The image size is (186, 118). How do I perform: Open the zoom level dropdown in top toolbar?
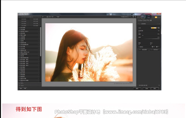[126, 17]
